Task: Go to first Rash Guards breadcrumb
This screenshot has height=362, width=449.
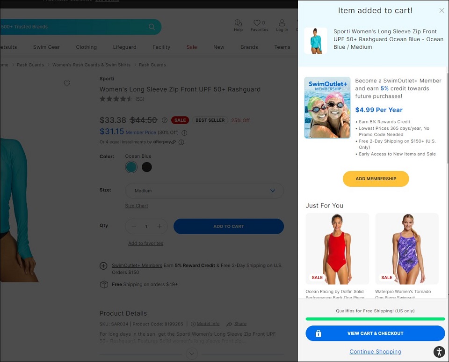Action: pos(30,65)
